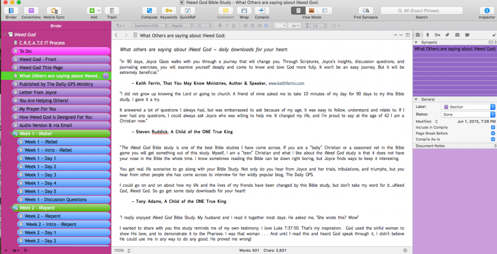Collapse the General section
The height and width of the screenshot is (254, 497).
[416, 99]
